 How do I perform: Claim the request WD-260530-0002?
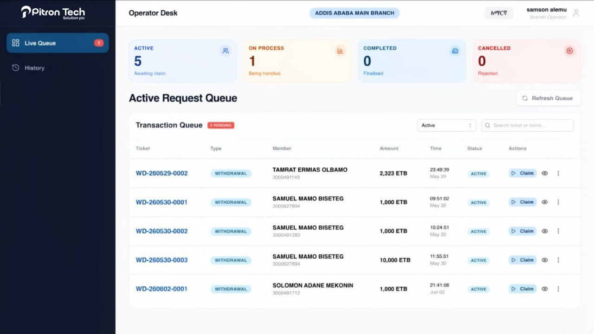(x=523, y=231)
